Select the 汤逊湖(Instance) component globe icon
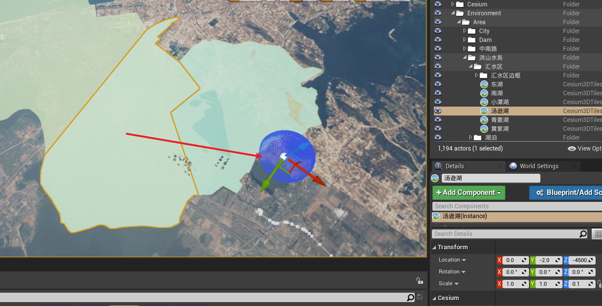The image size is (602, 306). point(436,216)
